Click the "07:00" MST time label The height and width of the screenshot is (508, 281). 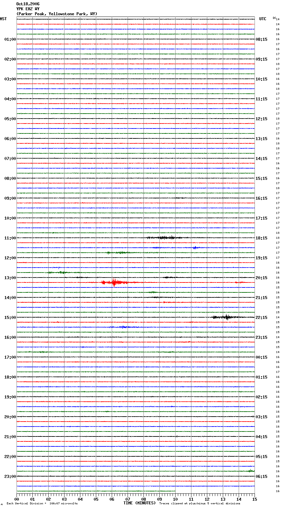pos(10,159)
